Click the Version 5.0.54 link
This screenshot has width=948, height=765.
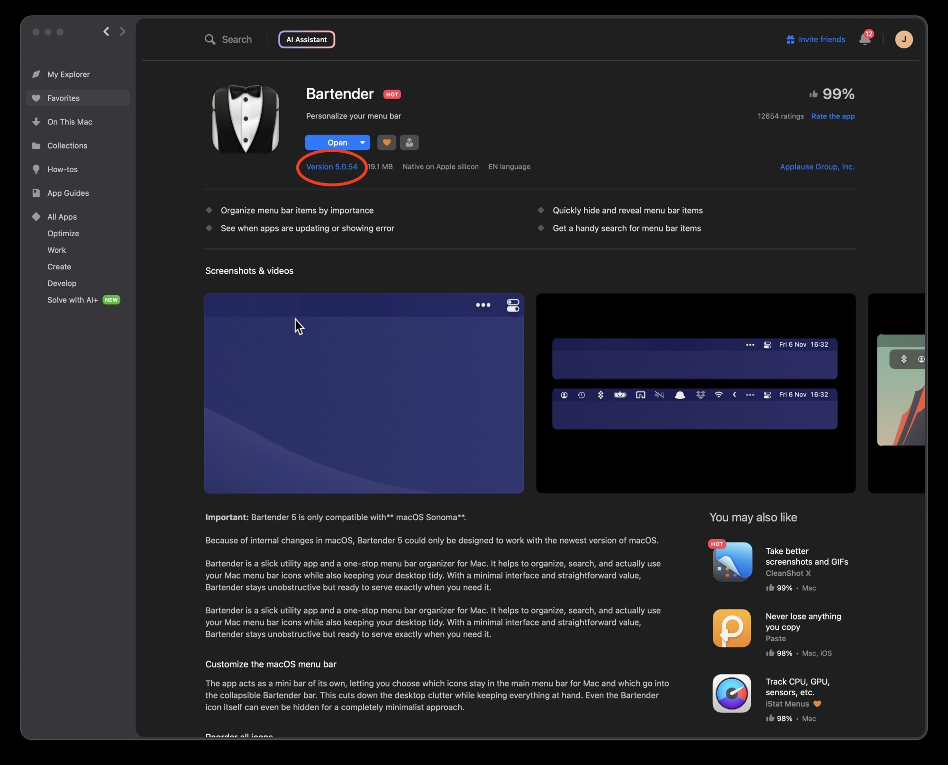pos(331,166)
